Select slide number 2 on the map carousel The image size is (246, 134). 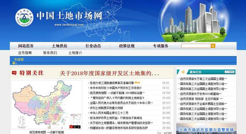[x=75, y=127]
